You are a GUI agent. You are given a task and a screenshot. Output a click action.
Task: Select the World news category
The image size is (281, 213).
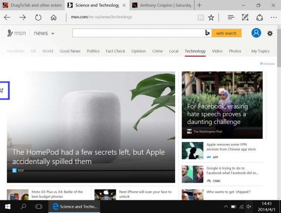tap(48, 51)
